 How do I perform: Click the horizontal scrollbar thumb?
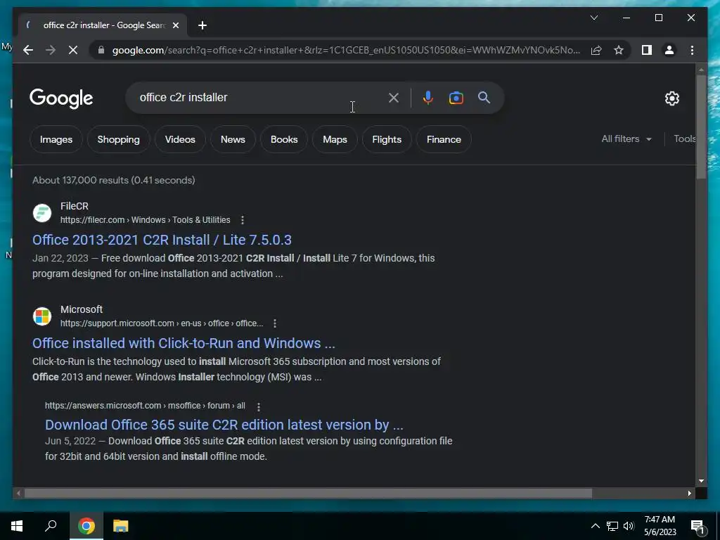point(308,493)
